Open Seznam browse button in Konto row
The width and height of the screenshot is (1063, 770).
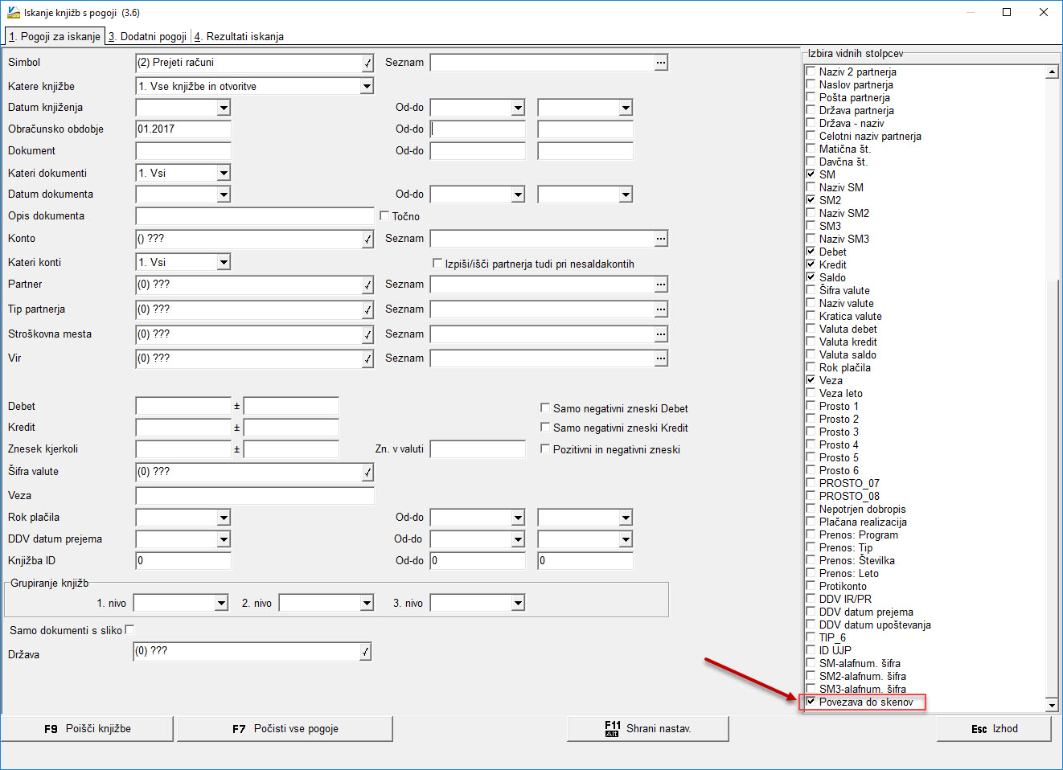661,239
